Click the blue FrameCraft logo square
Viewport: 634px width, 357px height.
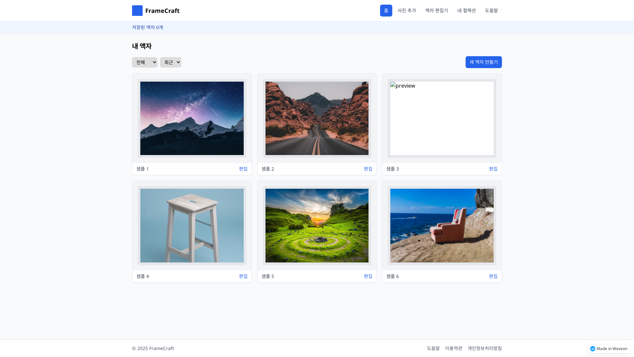[137, 11]
